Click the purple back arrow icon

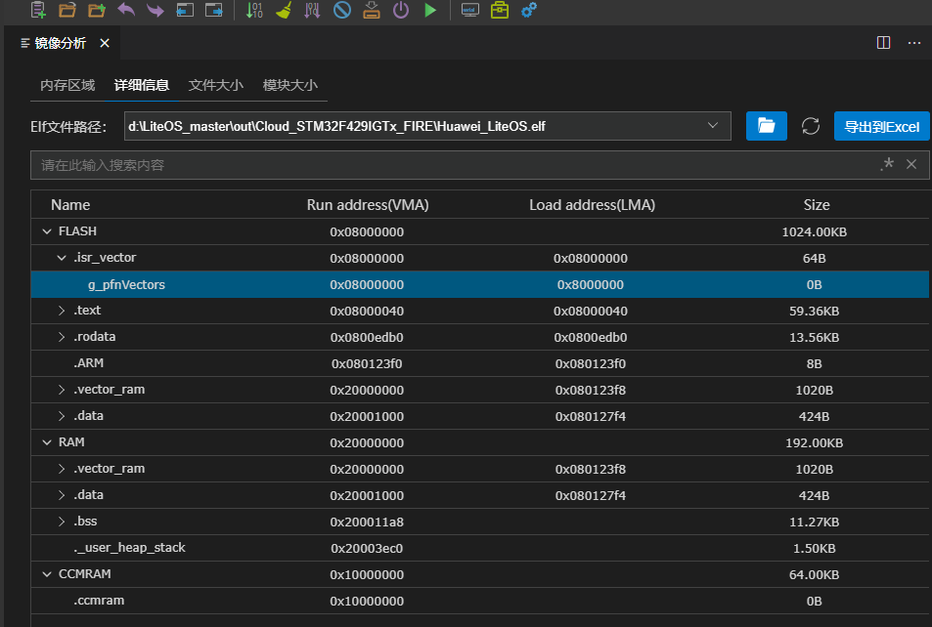coord(126,11)
